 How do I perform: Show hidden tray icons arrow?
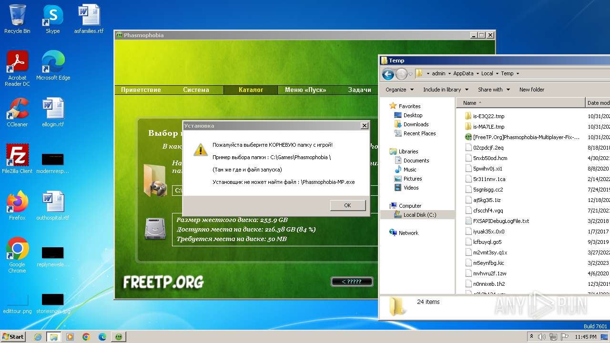tap(531, 337)
